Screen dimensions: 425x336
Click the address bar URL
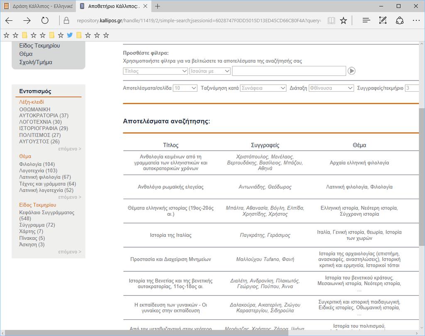coord(199,21)
